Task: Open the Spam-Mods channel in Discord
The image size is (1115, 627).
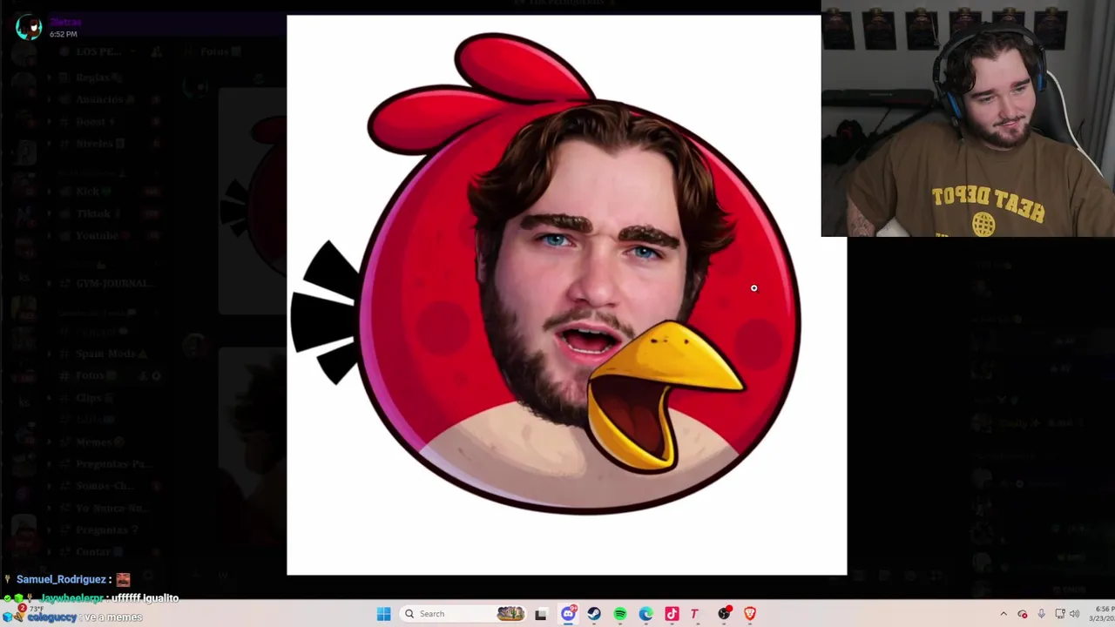Action: coord(108,354)
